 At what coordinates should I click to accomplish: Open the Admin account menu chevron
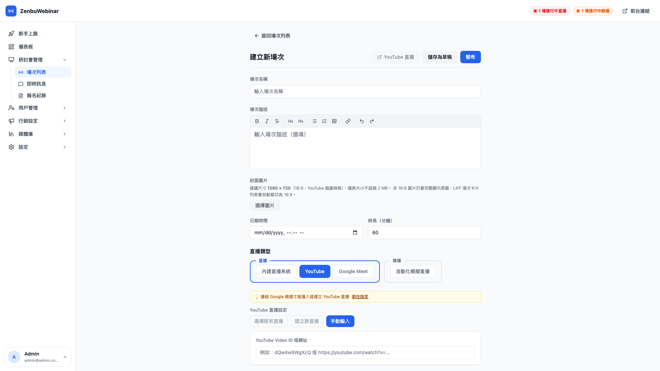[x=65, y=357]
